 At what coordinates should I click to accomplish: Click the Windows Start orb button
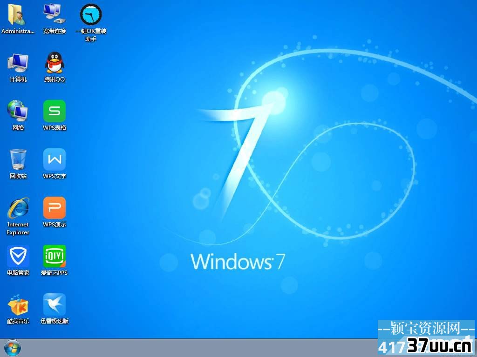tap(13, 348)
